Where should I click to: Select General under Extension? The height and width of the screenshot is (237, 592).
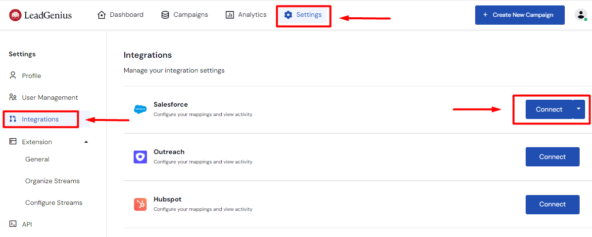click(37, 159)
